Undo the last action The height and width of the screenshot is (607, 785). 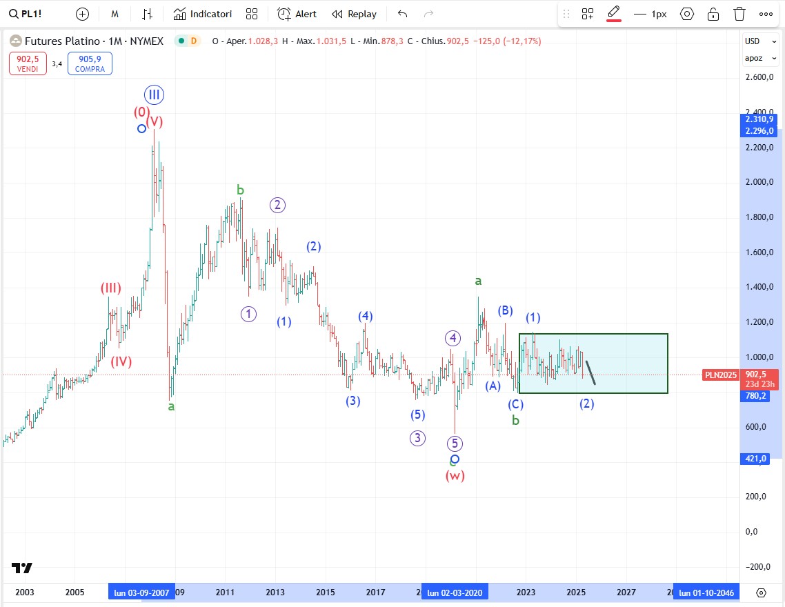pos(403,14)
